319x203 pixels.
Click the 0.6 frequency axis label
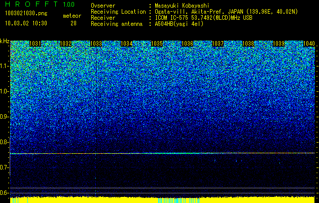click(x=4, y=193)
